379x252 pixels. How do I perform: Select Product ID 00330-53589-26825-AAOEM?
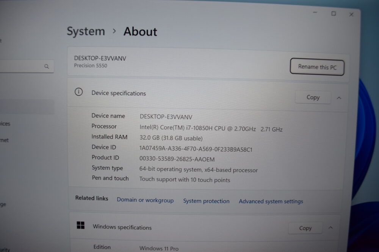point(177,159)
